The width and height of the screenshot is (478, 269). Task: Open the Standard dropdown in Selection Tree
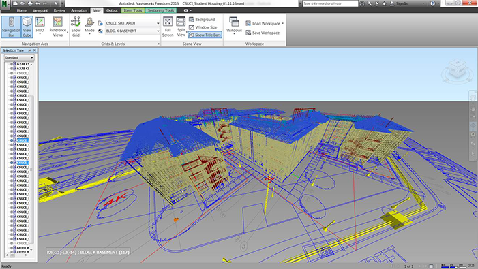click(19, 57)
